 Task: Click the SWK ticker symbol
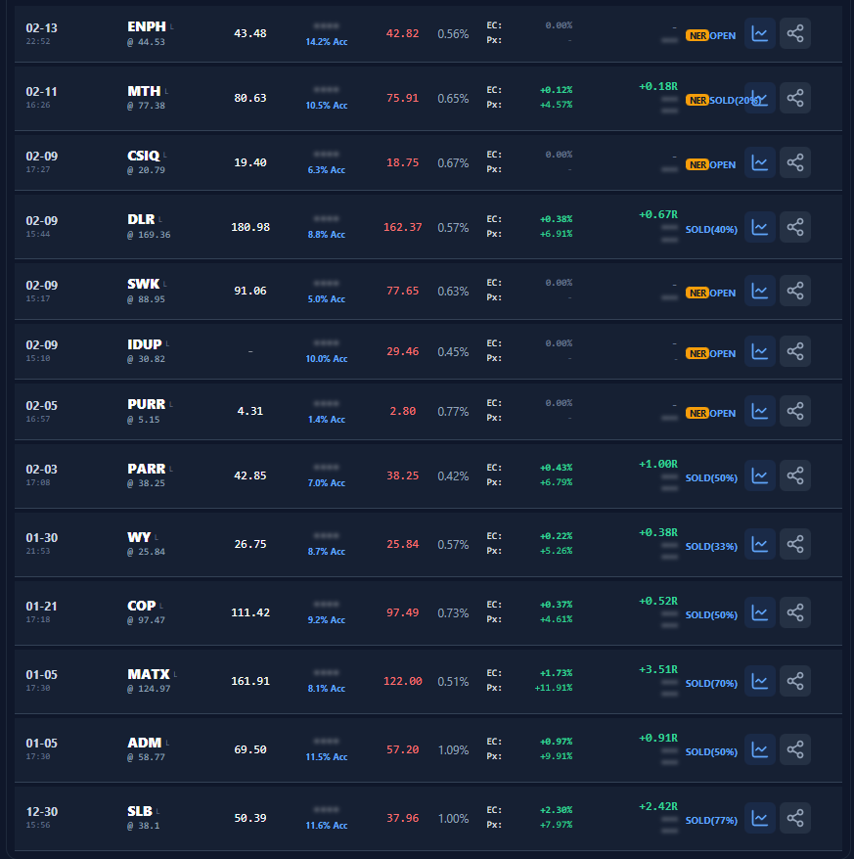pyautogui.click(x=144, y=284)
